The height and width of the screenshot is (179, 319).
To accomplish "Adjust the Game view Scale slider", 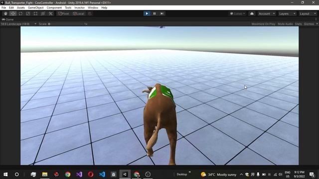I will pos(66,24).
